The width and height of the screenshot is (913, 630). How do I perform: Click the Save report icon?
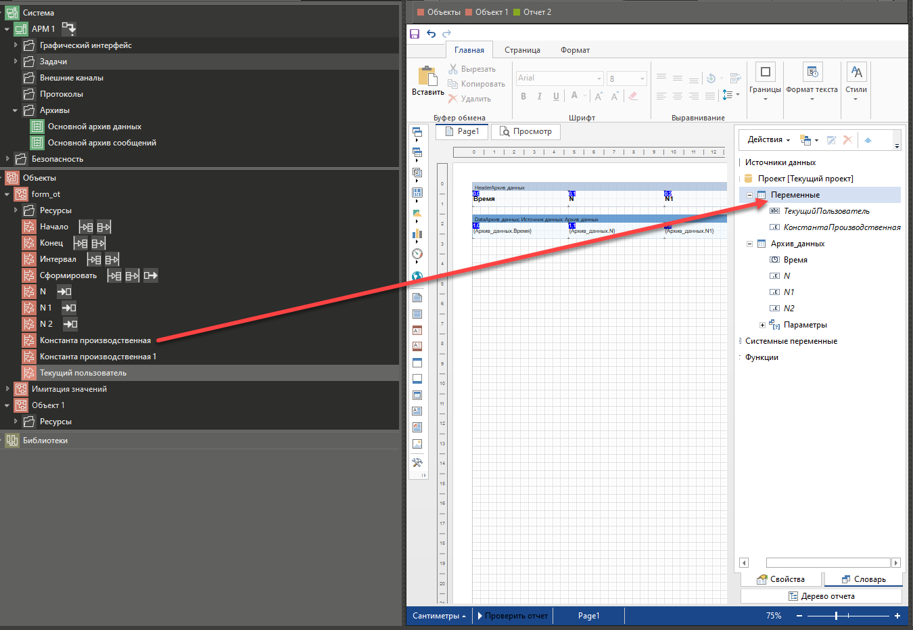415,34
